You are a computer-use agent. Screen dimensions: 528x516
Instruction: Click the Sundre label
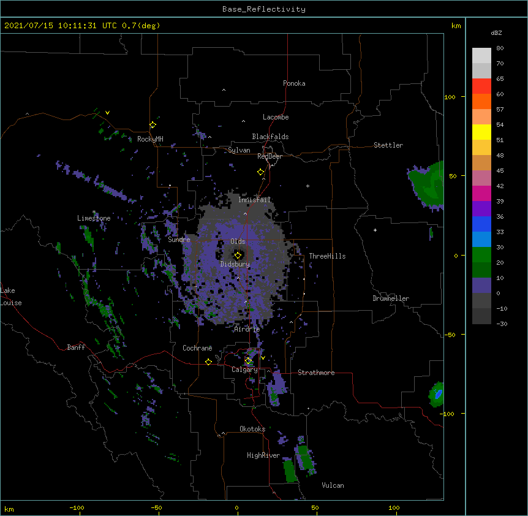179,240
